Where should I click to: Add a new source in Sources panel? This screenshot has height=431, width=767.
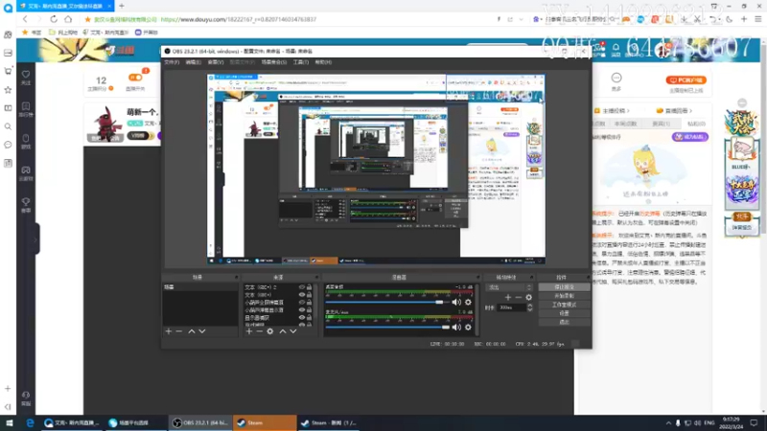249,331
